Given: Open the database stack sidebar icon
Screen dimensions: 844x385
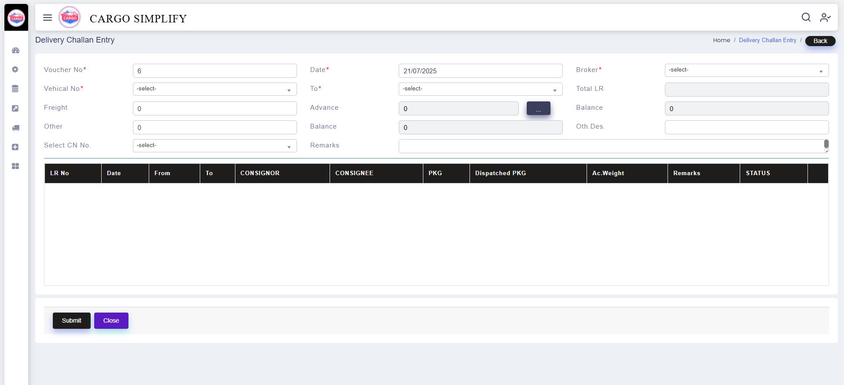Looking at the screenshot, I should point(15,89).
